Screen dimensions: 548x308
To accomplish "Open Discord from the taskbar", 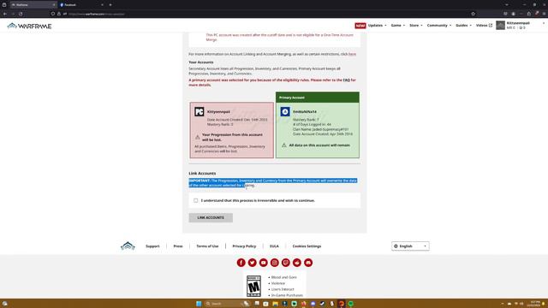I will (x=313, y=304).
